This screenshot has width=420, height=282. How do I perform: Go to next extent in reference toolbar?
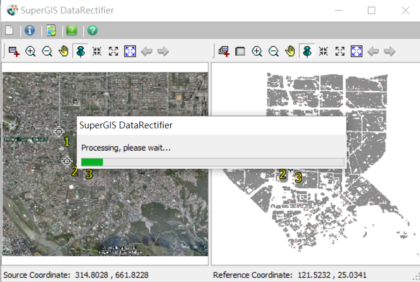click(390, 51)
